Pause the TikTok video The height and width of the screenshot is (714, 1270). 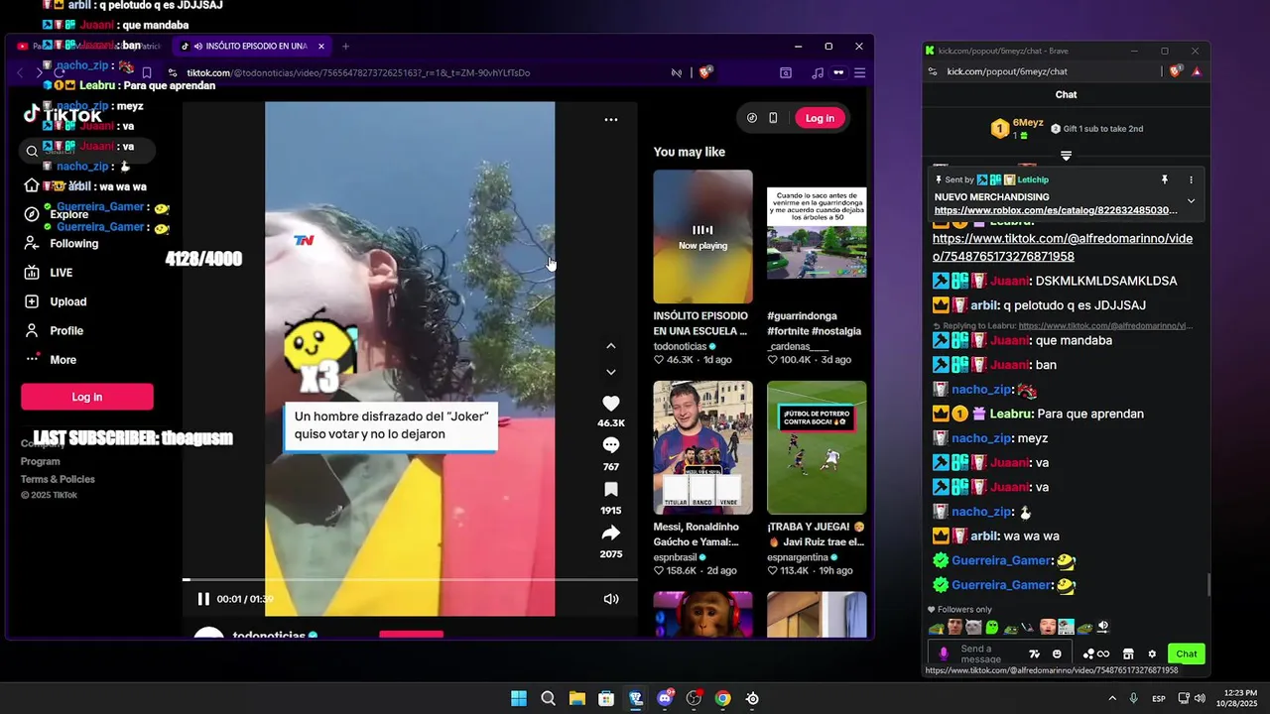(x=203, y=599)
